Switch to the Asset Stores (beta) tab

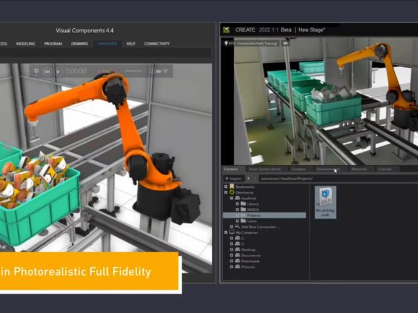pos(264,169)
